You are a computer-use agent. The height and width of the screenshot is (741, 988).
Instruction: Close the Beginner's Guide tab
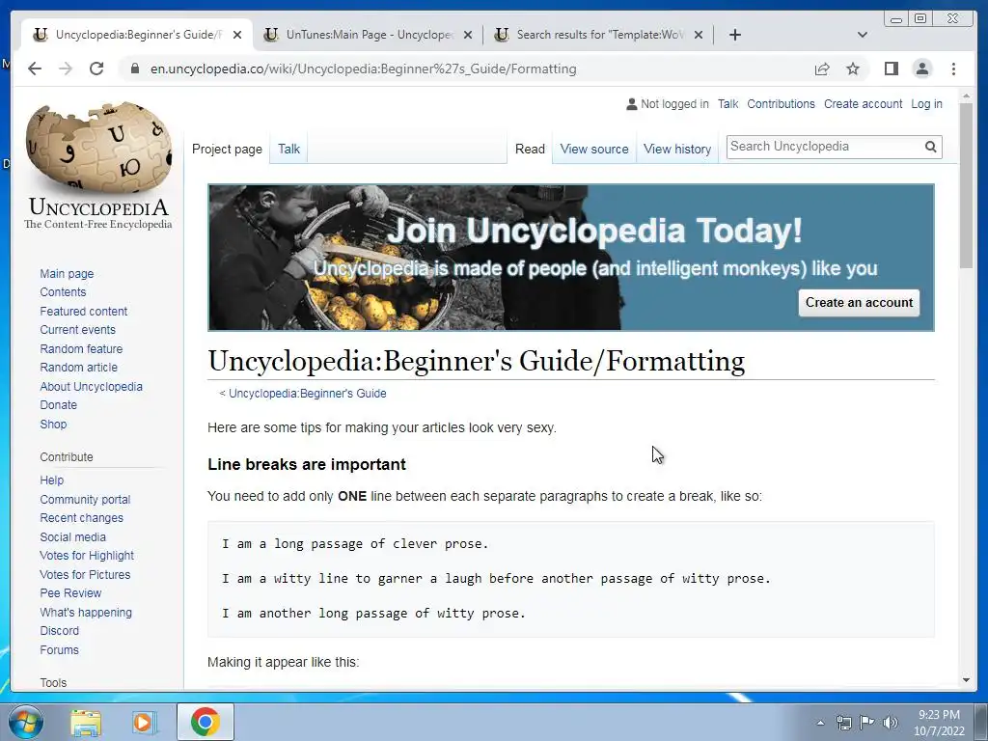(x=237, y=35)
